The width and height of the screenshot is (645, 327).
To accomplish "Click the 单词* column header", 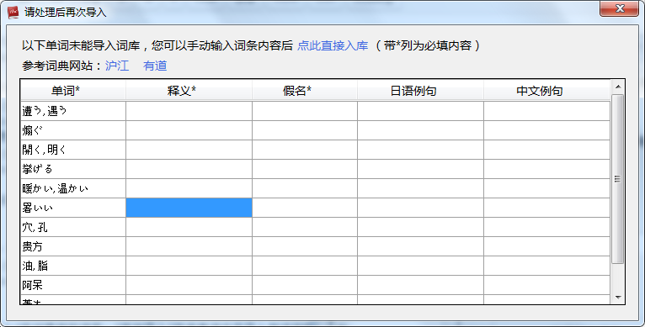I will tap(73, 91).
